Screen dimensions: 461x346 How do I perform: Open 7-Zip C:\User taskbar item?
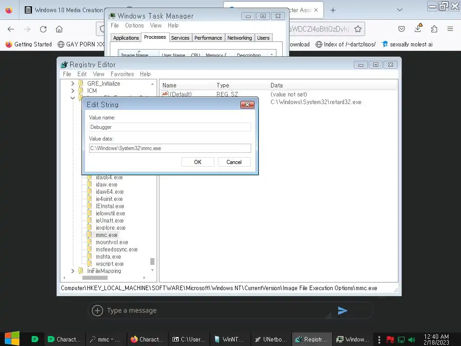click(x=189, y=340)
